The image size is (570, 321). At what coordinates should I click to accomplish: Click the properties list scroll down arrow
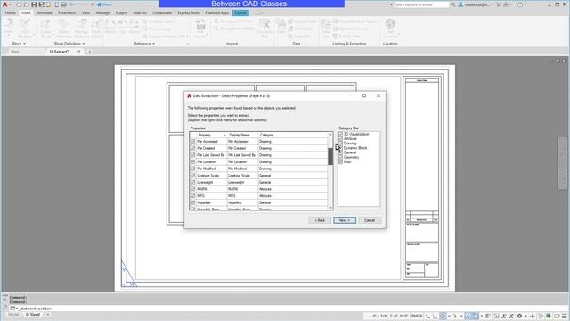330,208
